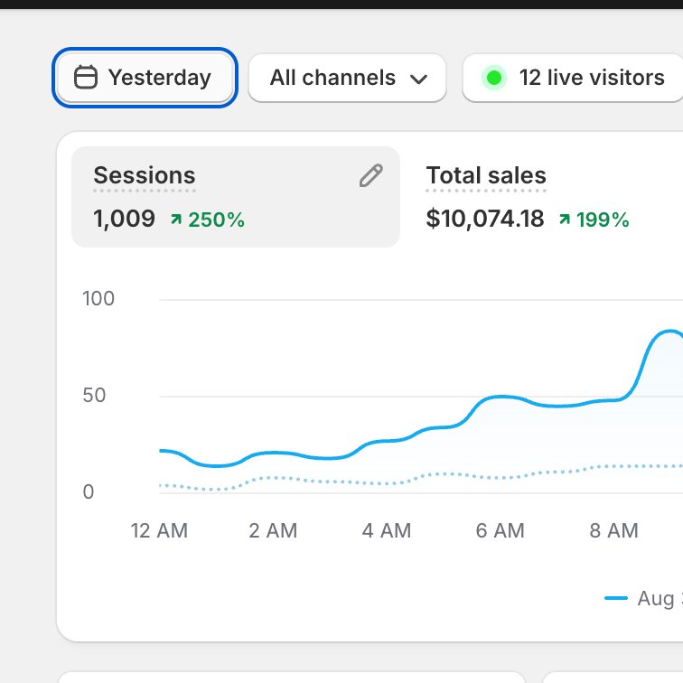Viewport: 683px width, 683px height.
Task: Open the 12 live visitors view
Action: pyautogui.click(x=573, y=78)
